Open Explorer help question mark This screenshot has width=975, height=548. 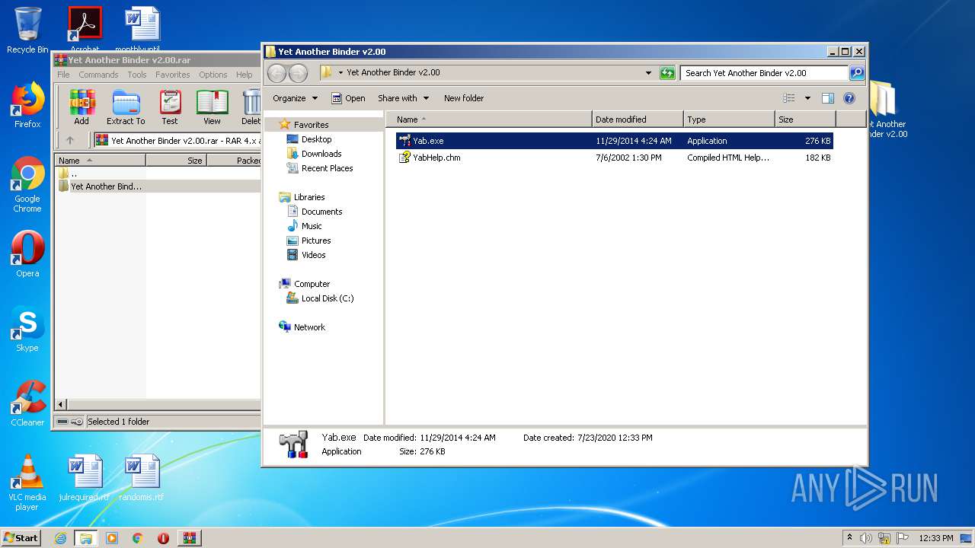[849, 98]
